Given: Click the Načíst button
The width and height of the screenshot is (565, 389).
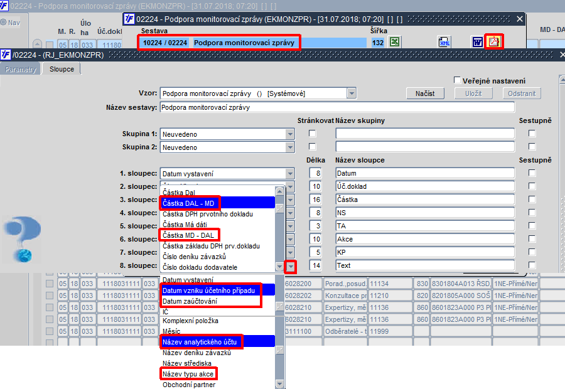Looking at the screenshot, I should click(425, 93).
